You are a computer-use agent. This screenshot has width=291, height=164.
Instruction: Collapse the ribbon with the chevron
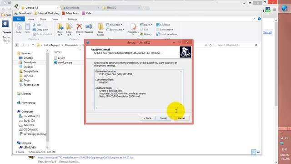255,19
